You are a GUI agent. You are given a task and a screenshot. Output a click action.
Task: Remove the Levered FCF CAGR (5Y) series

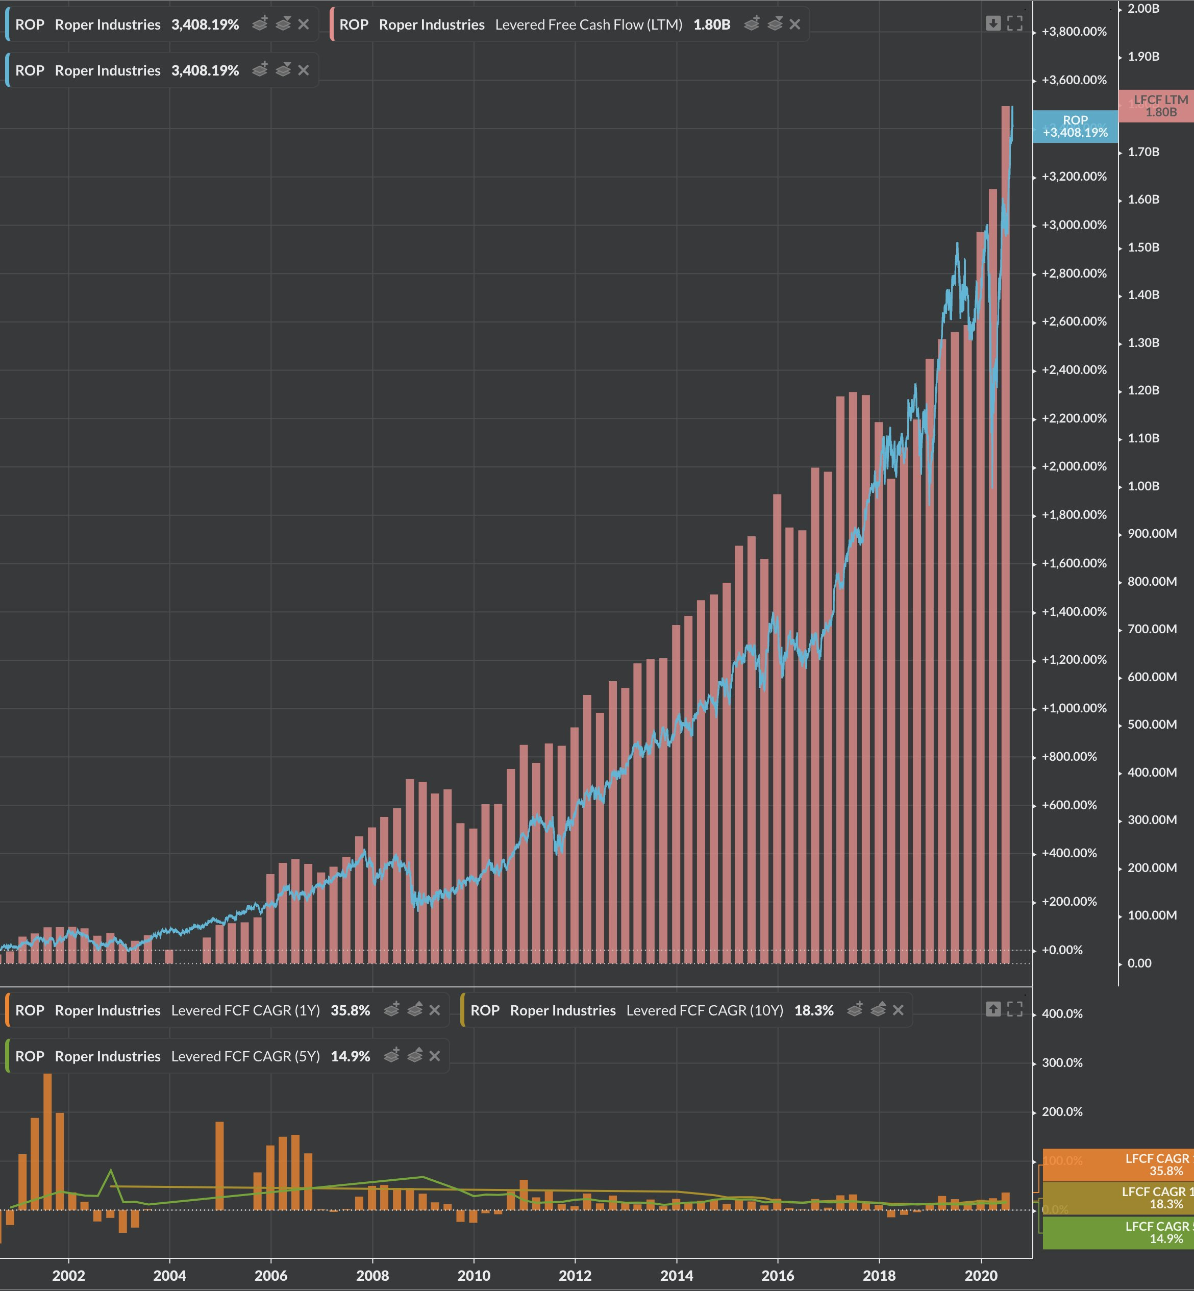pos(434,1056)
